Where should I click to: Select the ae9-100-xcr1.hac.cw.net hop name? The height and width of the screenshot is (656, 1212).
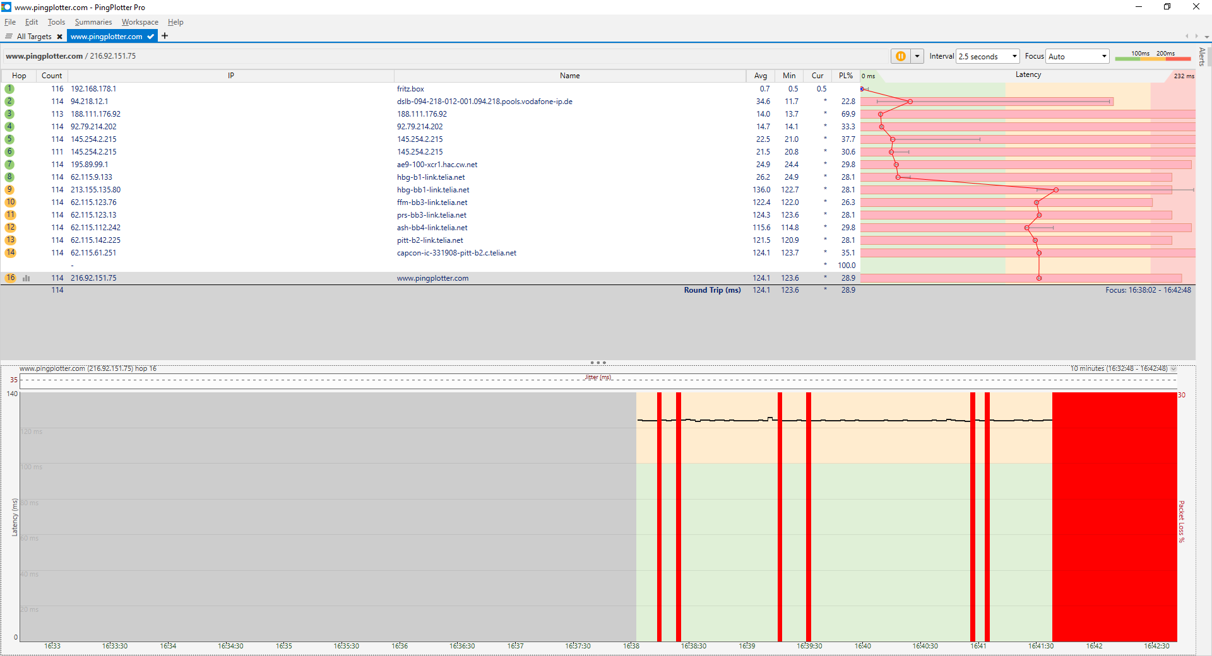point(437,165)
